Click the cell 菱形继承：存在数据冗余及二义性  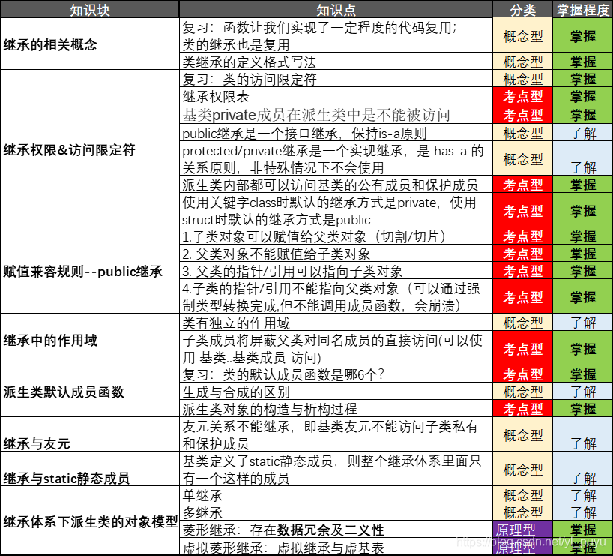click(336, 530)
